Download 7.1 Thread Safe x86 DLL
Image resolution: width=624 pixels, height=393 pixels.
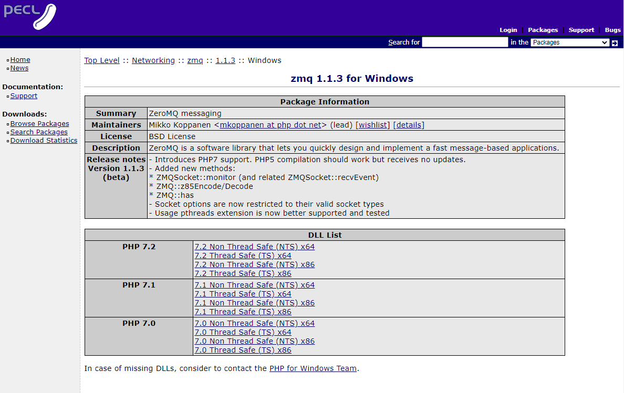point(243,312)
